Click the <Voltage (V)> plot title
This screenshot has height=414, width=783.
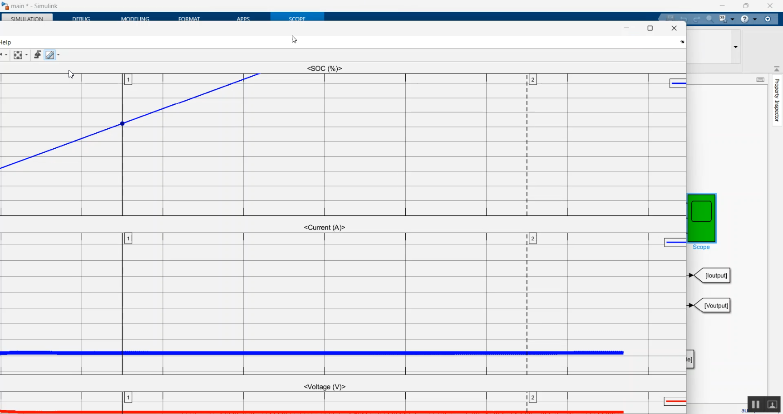(x=325, y=387)
